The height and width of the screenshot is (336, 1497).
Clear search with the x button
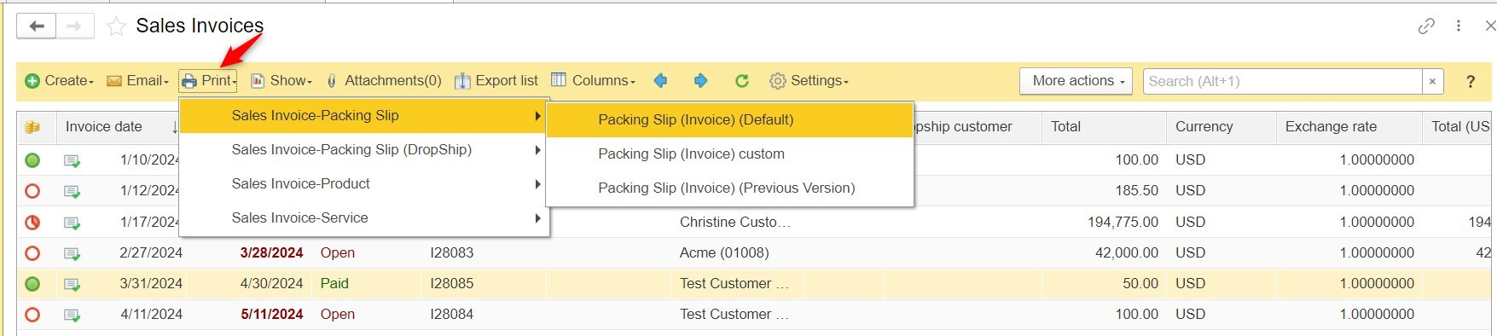(1432, 81)
